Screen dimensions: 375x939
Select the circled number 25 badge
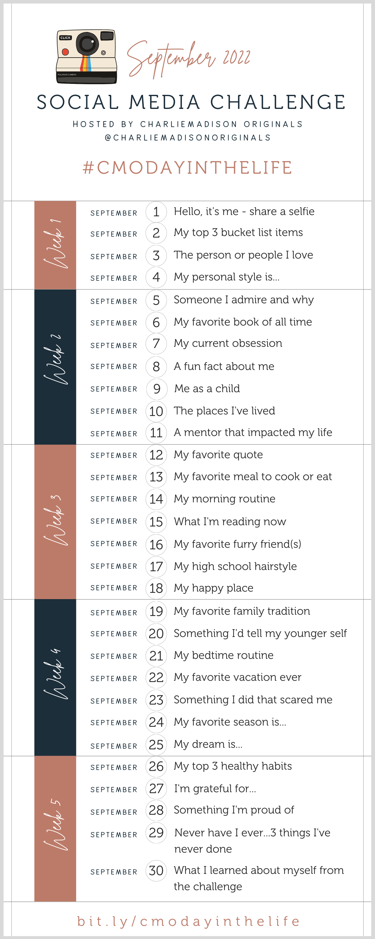(x=156, y=744)
